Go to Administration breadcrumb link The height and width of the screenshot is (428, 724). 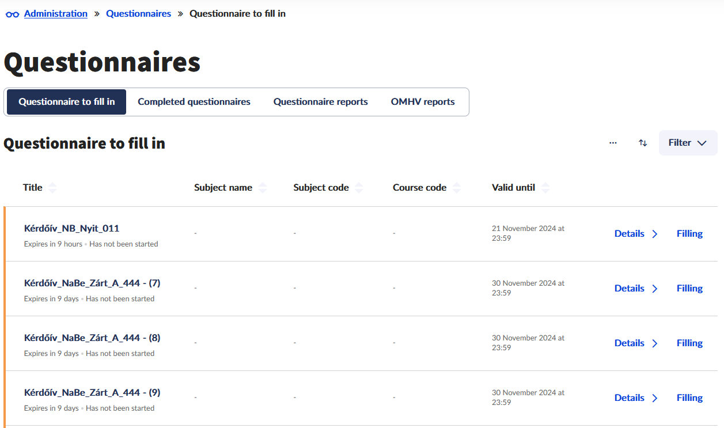pyautogui.click(x=56, y=14)
